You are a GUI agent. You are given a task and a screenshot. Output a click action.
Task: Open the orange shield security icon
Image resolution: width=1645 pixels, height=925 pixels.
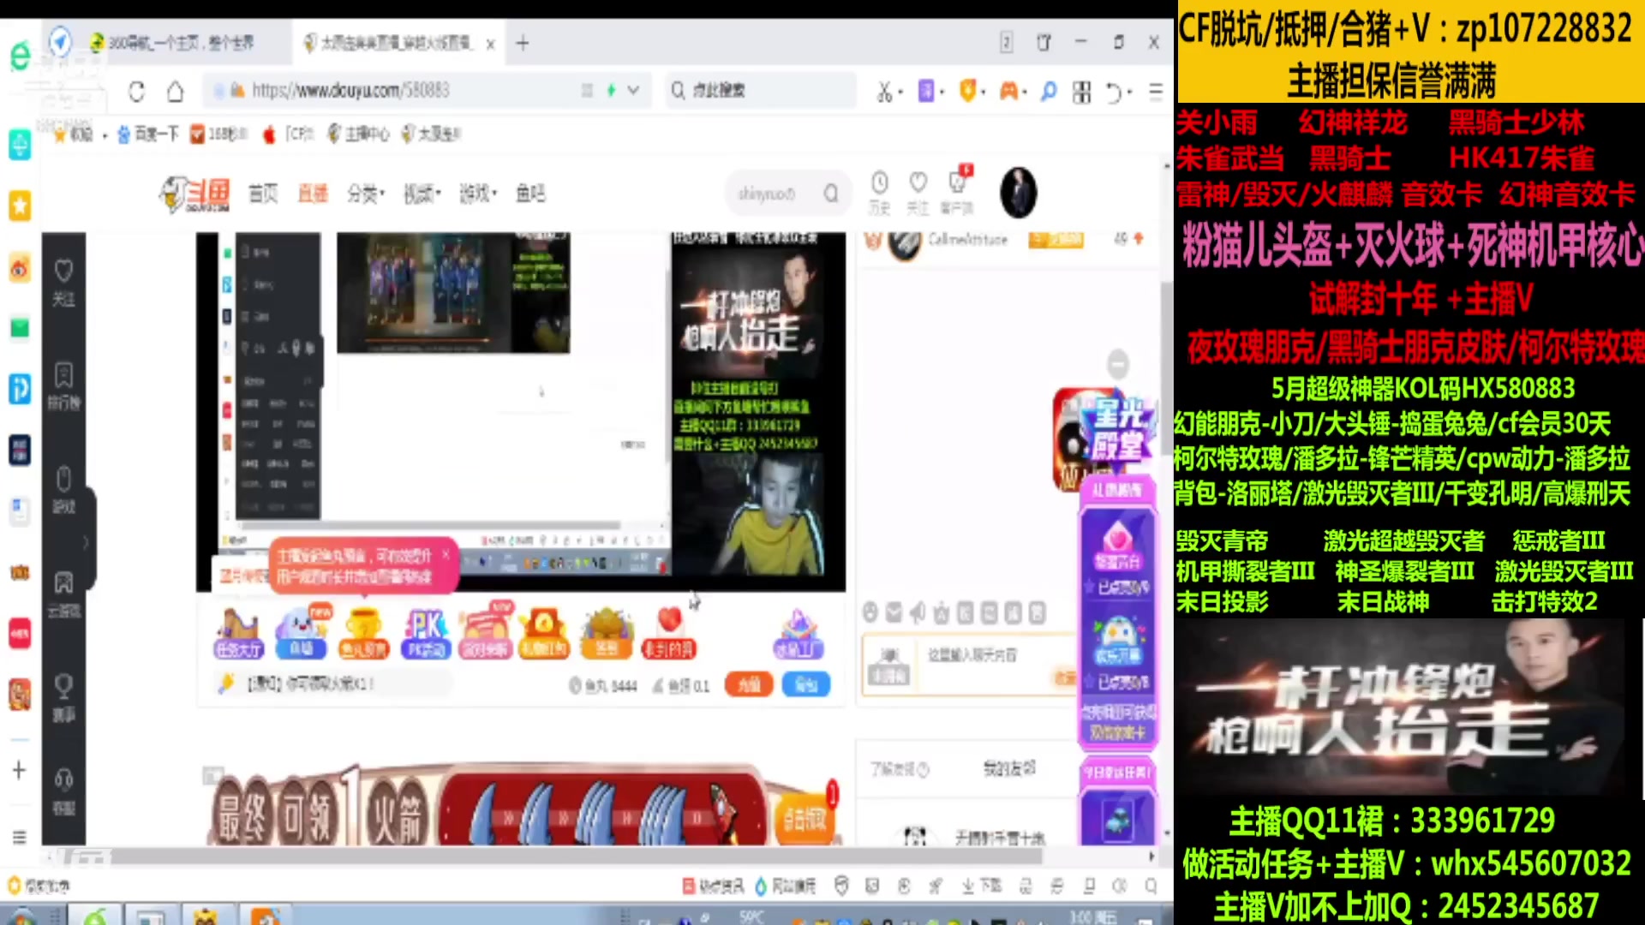[x=968, y=90]
